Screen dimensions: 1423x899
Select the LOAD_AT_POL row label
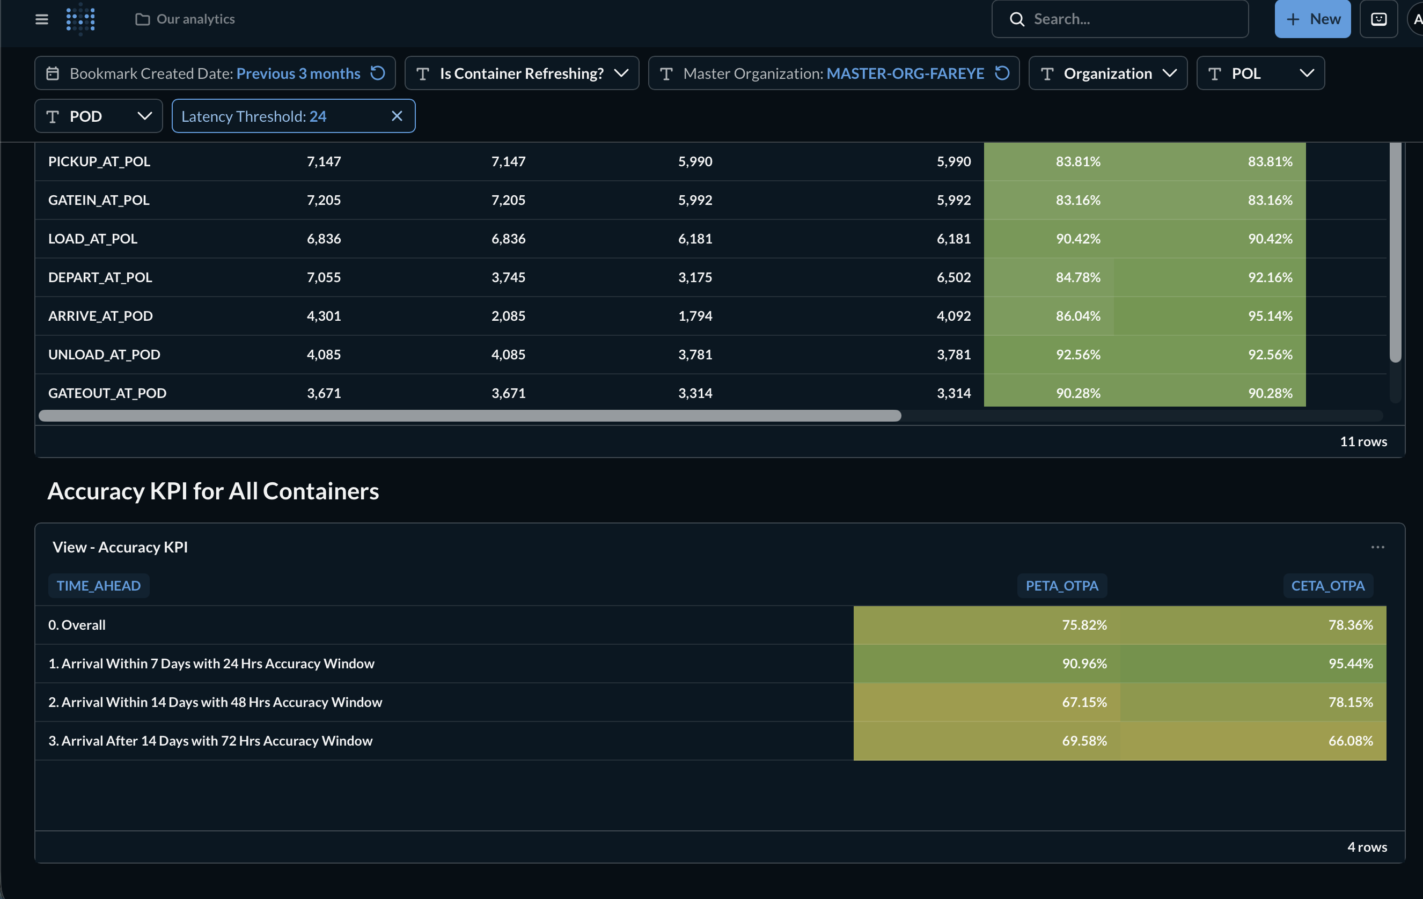pos(93,239)
